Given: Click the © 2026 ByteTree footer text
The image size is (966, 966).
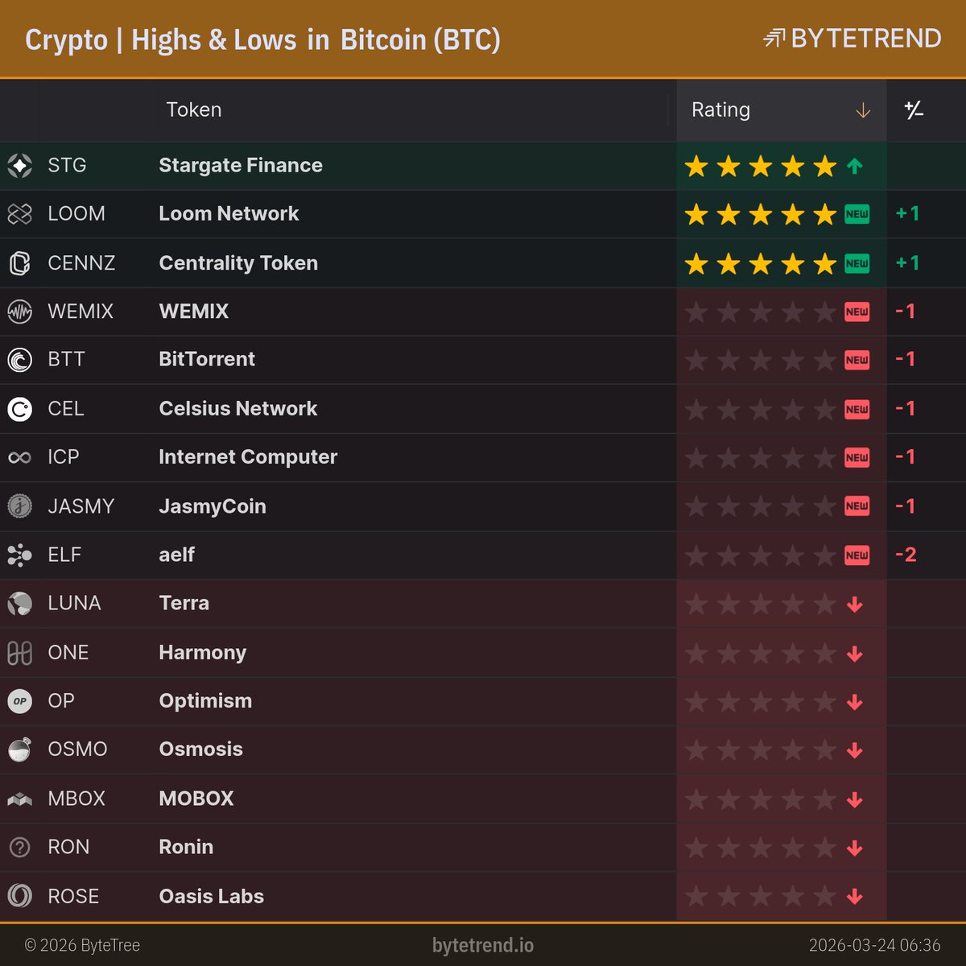Looking at the screenshot, I should point(82,945).
